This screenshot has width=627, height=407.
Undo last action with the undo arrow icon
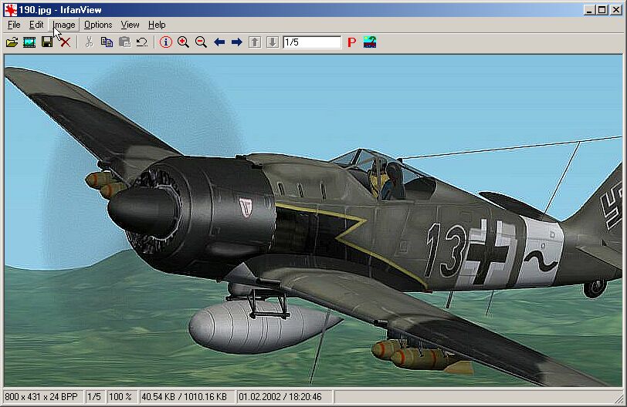142,42
